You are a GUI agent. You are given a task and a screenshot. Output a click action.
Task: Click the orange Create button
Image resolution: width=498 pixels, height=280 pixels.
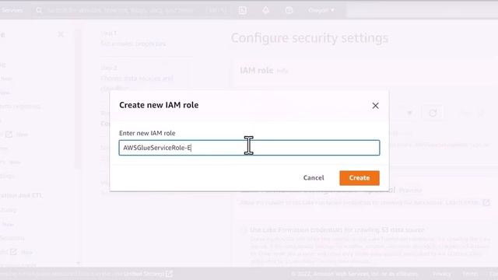[x=359, y=178]
